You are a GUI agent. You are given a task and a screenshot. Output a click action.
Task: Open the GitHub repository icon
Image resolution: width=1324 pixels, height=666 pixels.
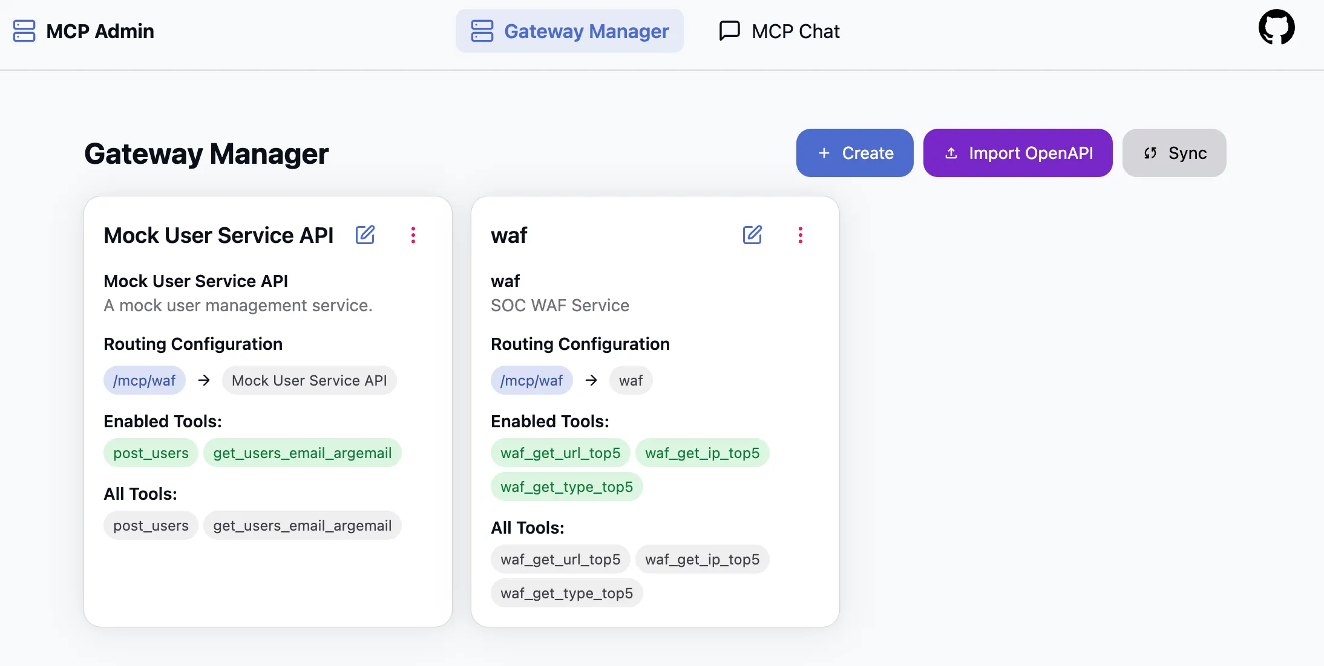tap(1276, 27)
